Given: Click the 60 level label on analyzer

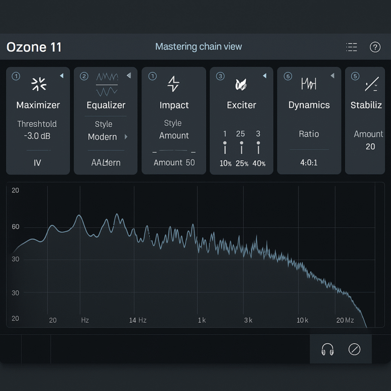Looking at the screenshot, I should coord(15,227).
